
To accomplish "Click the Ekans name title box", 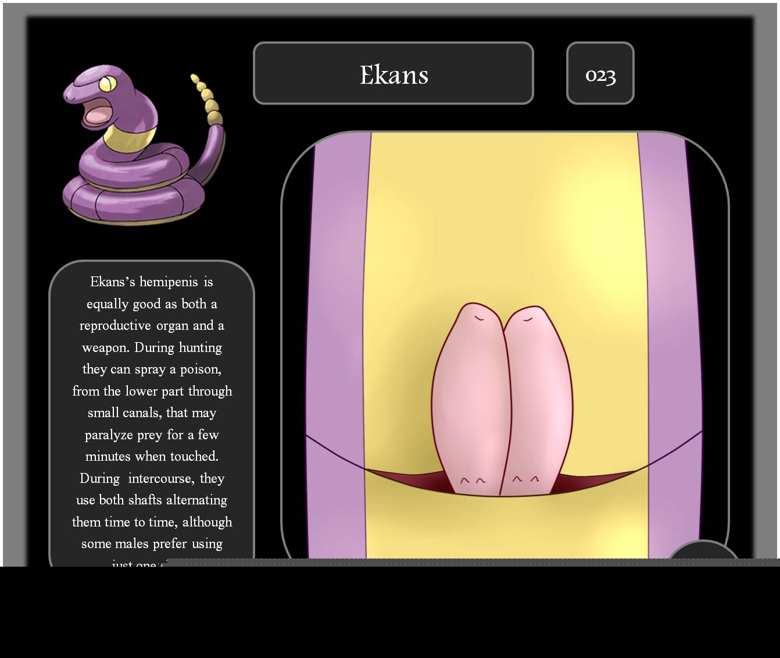I will point(393,73).
